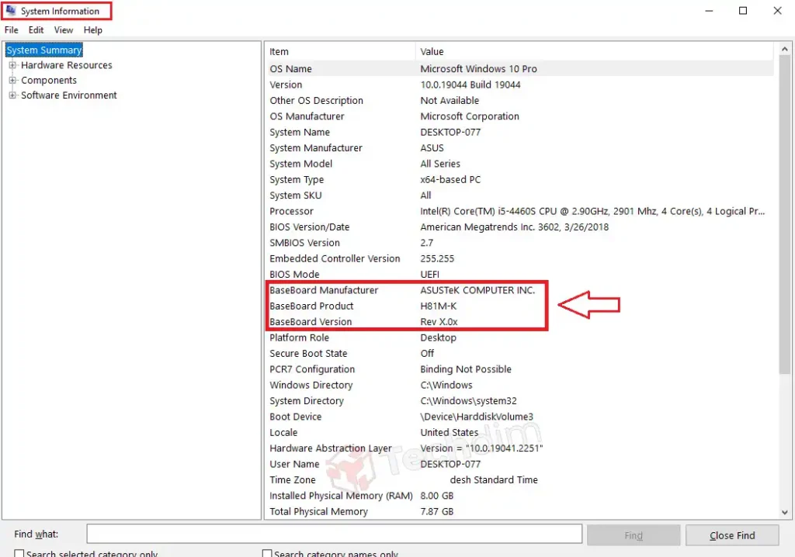This screenshot has height=557, width=795.
Task: Open the Edit menu
Action: coord(36,29)
